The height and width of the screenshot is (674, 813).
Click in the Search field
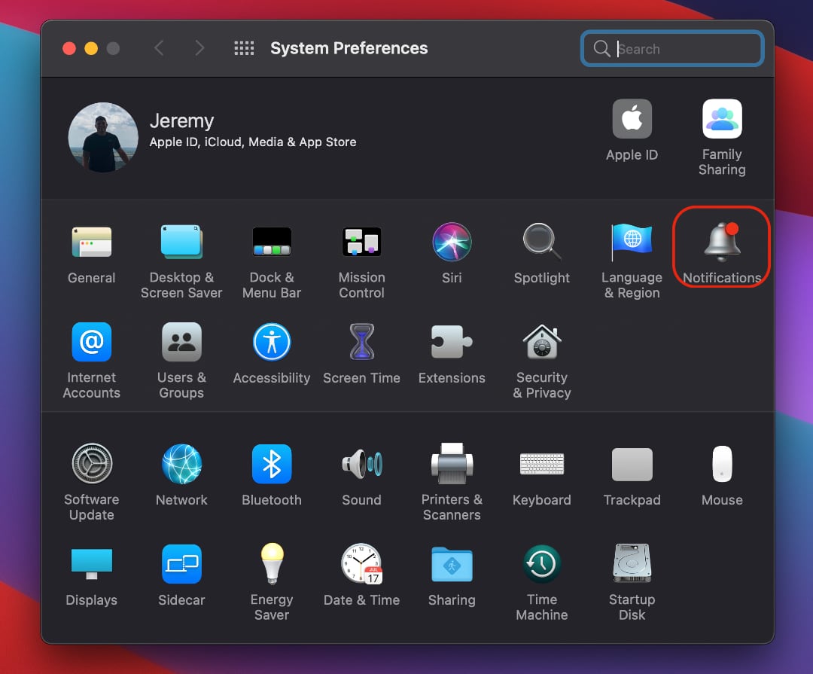[672, 49]
